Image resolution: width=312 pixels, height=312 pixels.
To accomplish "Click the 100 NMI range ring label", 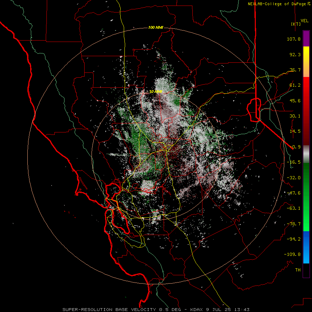I will coord(156,27).
